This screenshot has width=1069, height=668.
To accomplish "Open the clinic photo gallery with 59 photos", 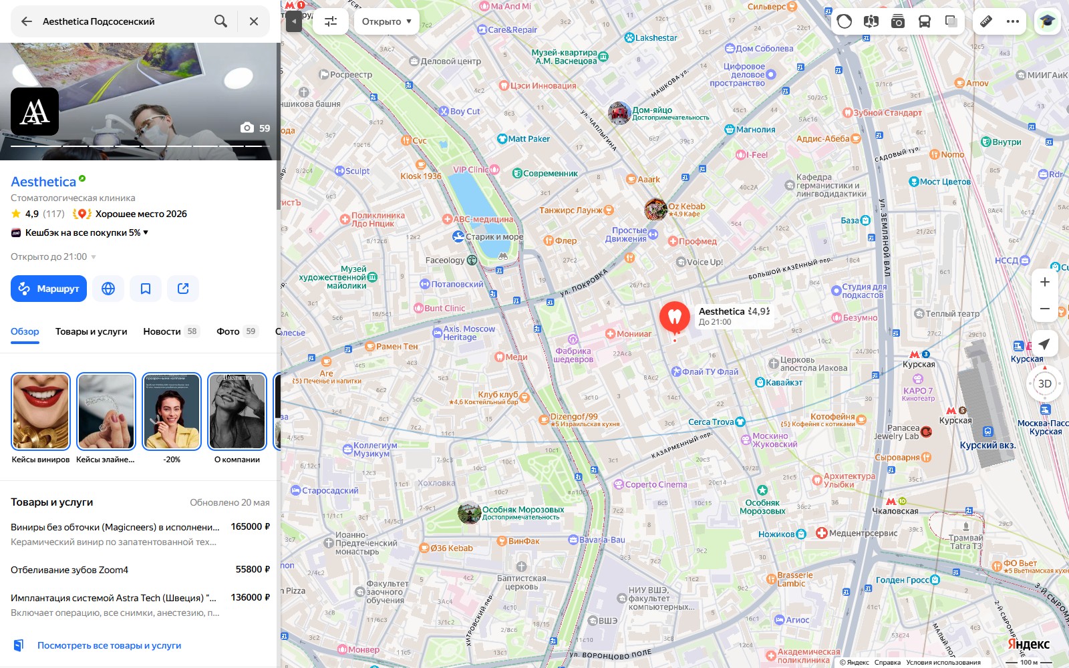I will pos(256,128).
